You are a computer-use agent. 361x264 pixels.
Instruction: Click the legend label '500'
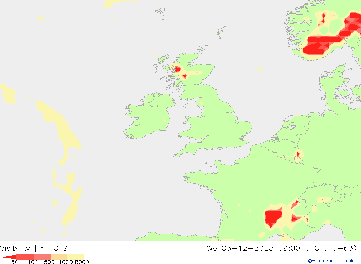49,262
